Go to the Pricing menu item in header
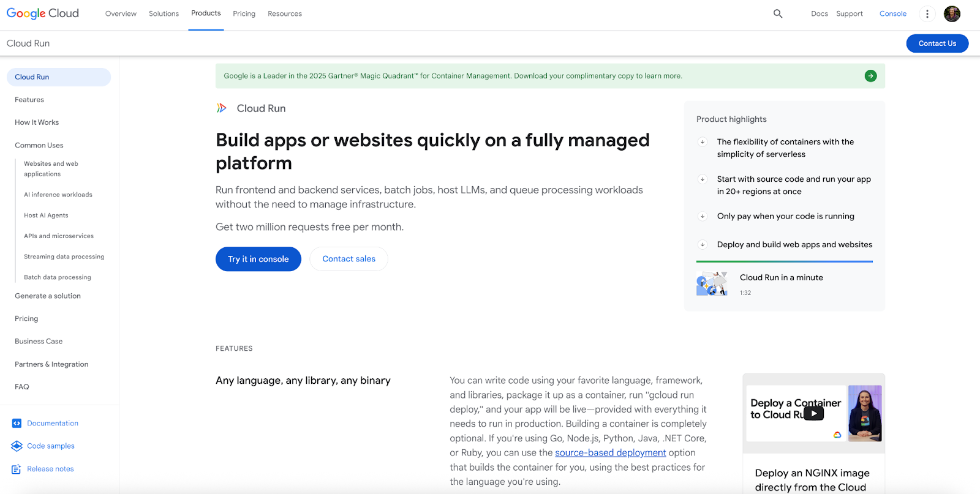The height and width of the screenshot is (494, 980). 244,13
